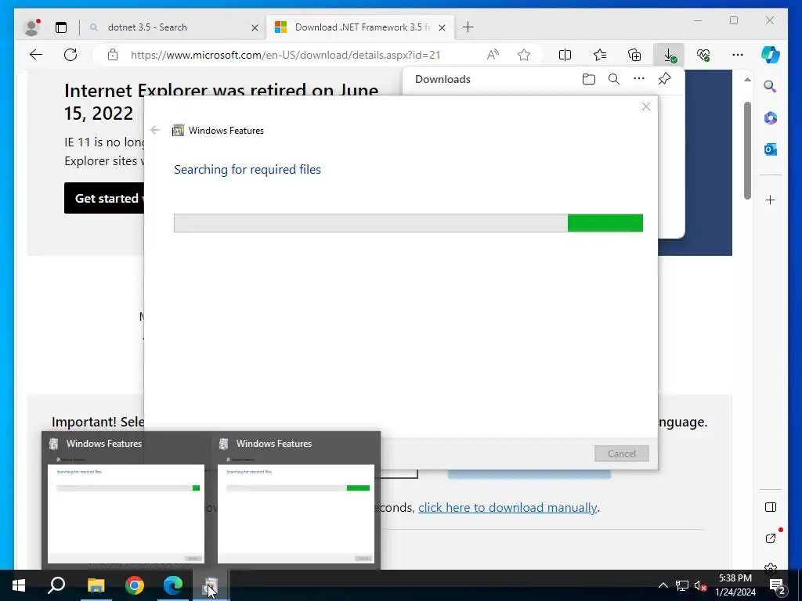Close the Download .NET Framework tab
This screenshot has height=601, width=802.
coord(443,27)
